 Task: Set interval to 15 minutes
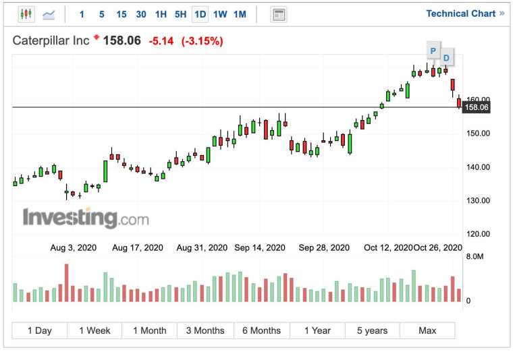(122, 14)
